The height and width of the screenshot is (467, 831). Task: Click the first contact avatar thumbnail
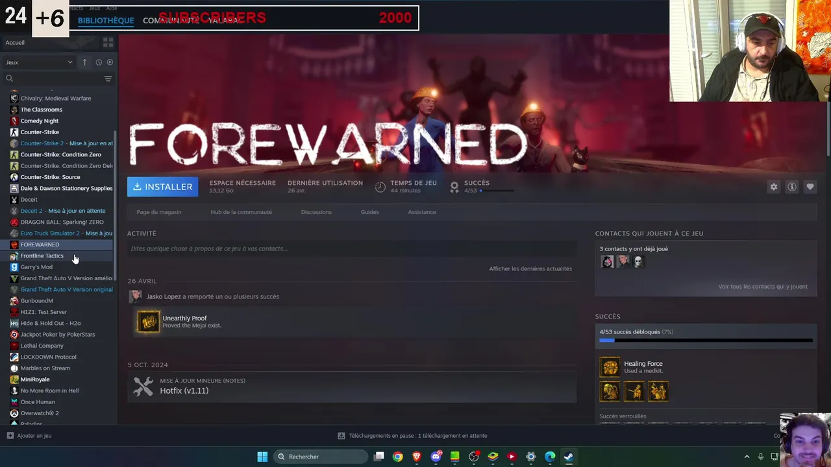[x=607, y=261]
